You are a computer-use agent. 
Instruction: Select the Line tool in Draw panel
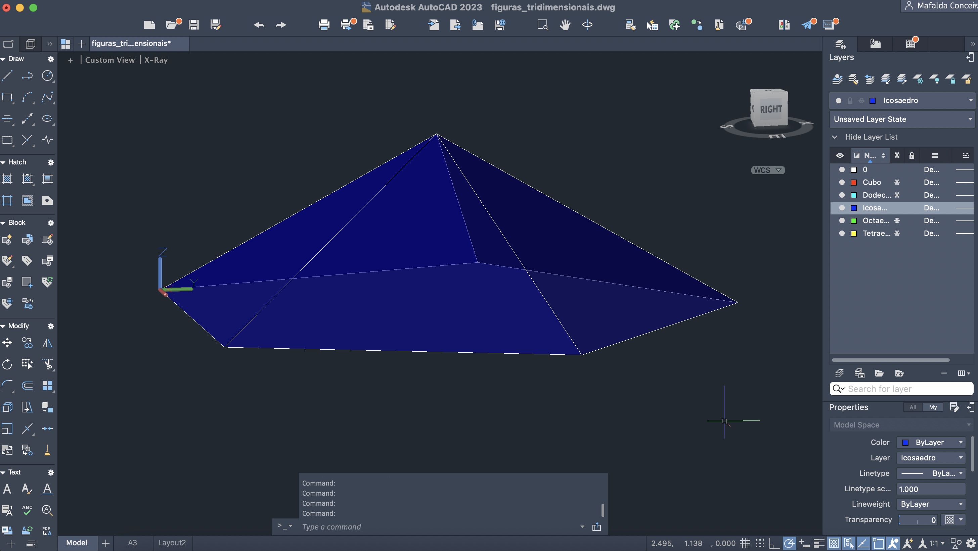(x=7, y=76)
